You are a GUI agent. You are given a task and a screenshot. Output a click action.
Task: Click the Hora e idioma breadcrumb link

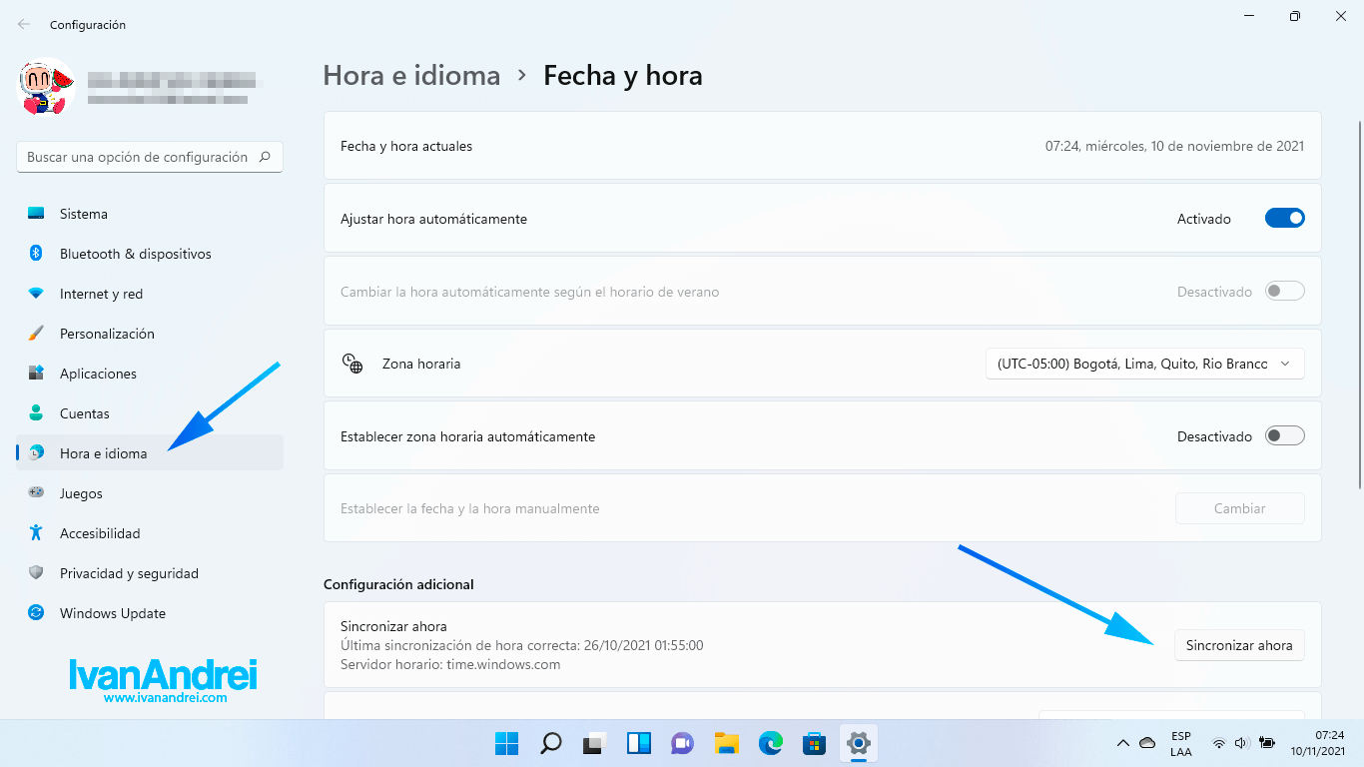[411, 75]
